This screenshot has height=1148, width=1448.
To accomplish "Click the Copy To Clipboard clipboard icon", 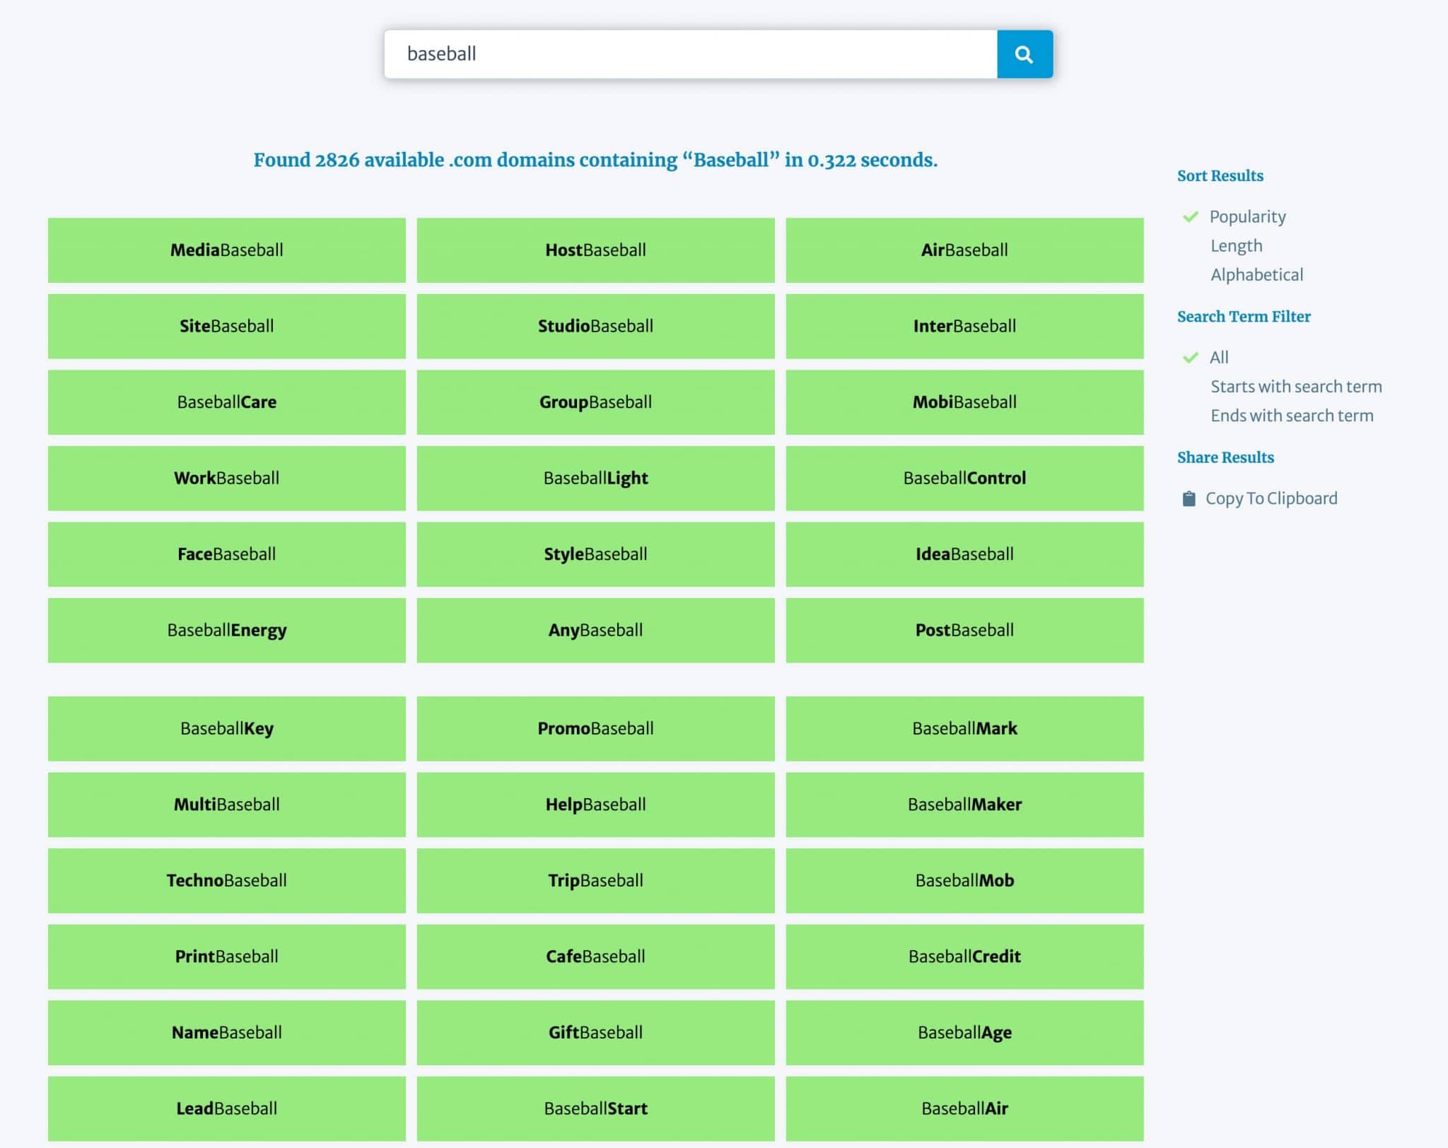I will (x=1191, y=498).
